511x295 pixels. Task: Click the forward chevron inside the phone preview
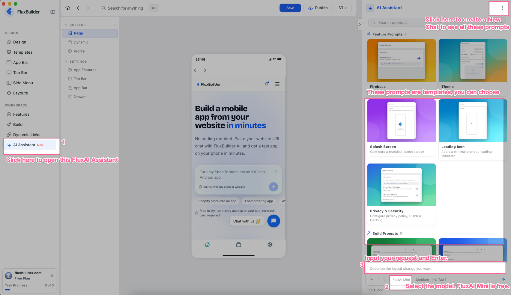tap(205, 70)
